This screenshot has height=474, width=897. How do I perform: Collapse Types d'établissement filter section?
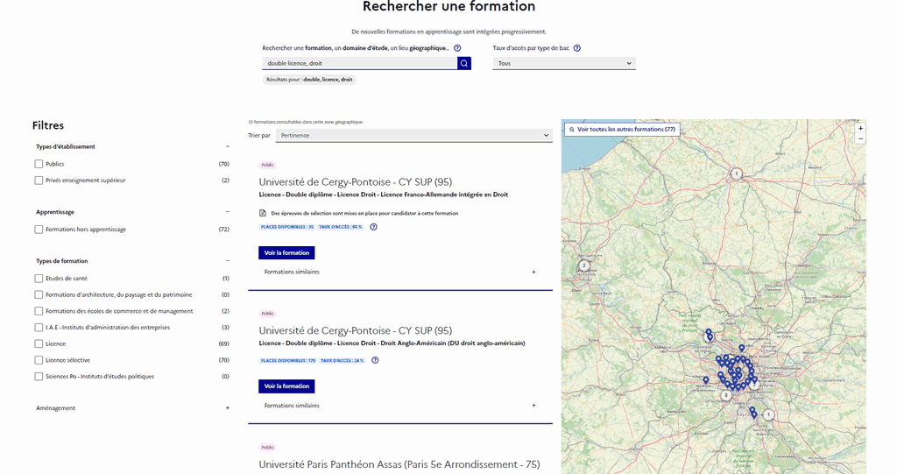click(227, 146)
